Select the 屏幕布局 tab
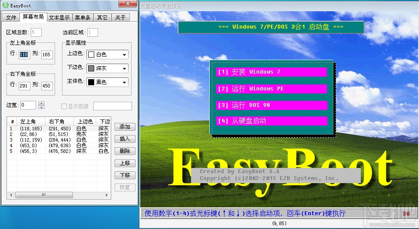The width and height of the screenshot is (419, 229). point(33,17)
